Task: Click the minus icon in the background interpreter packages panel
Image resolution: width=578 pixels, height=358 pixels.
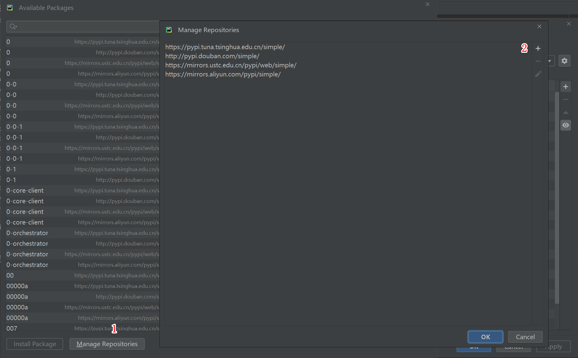Action: tap(566, 100)
